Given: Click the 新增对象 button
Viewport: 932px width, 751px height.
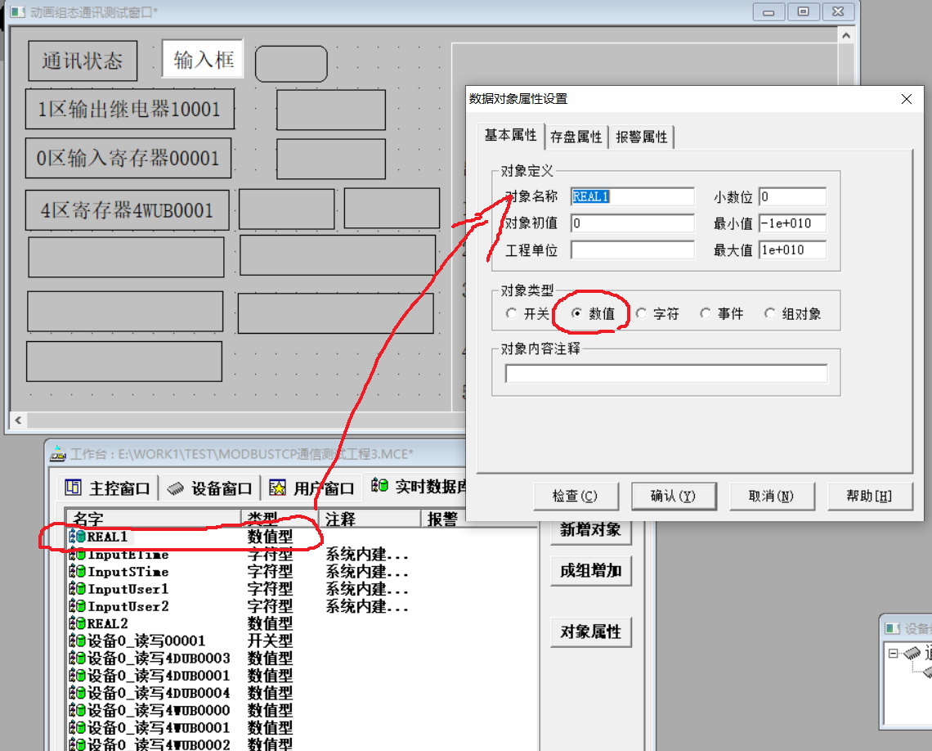Looking at the screenshot, I should click(590, 529).
